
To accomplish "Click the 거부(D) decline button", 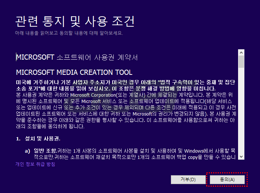I will click(x=188, y=180).
